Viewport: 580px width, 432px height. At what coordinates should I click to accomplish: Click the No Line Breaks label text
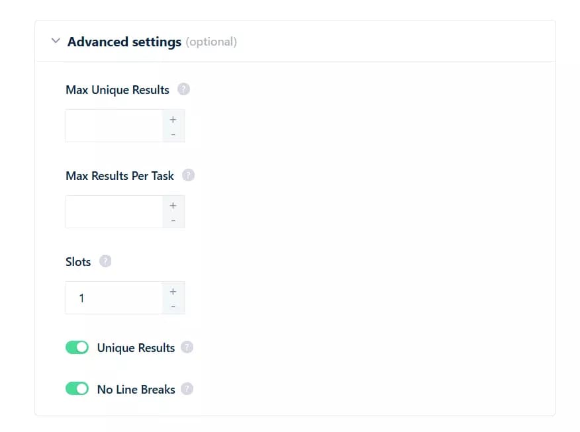tap(136, 390)
